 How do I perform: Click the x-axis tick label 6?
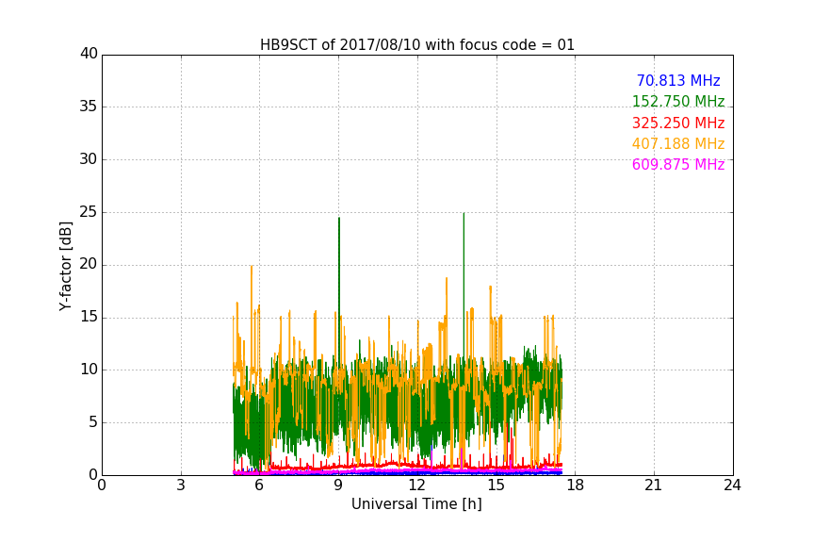point(259,485)
